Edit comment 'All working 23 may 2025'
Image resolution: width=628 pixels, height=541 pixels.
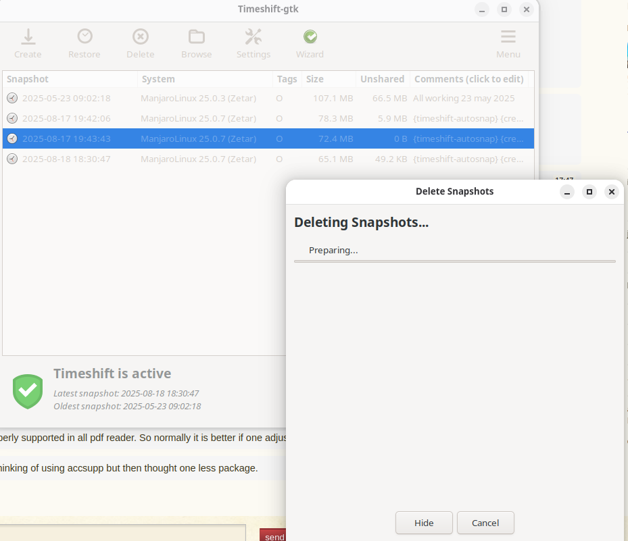tap(464, 98)
